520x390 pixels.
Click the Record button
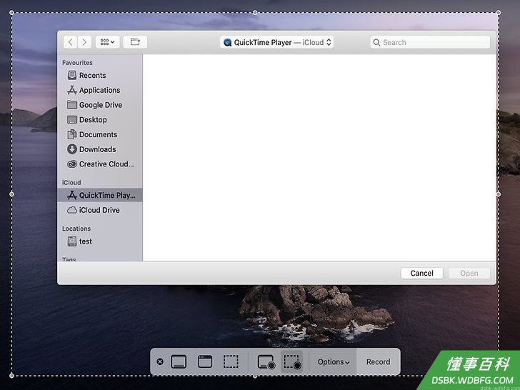pos(379,362)
